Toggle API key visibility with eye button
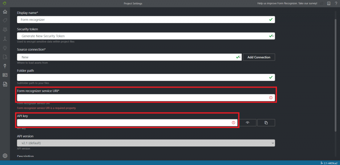This screenshot has height=165, width=340. (248, 123)
